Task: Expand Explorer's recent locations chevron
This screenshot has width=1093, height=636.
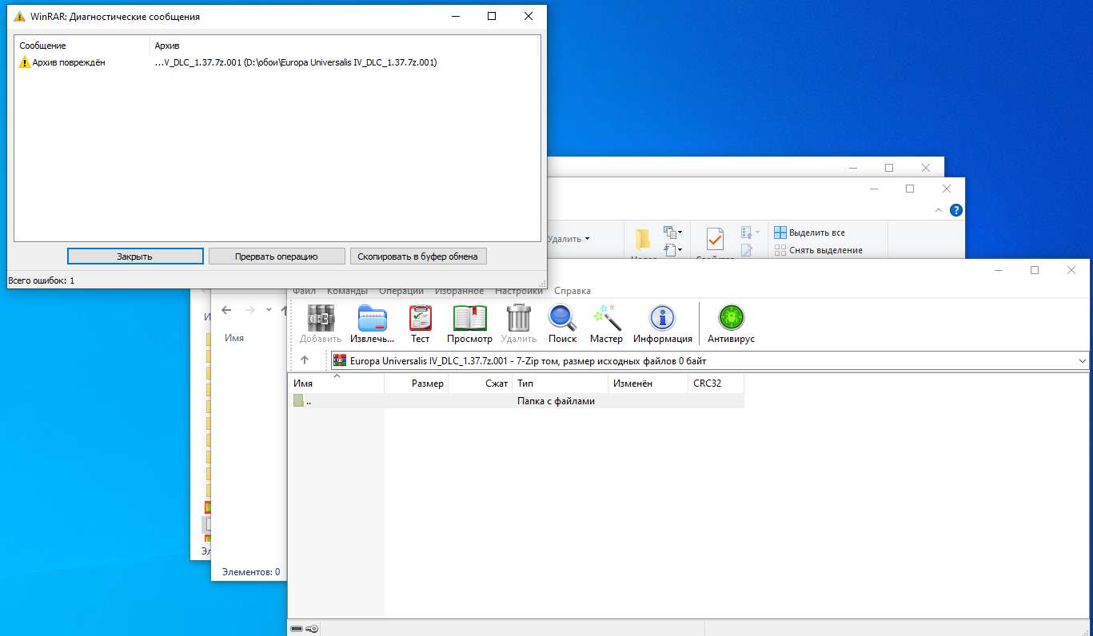Action: [270, 310]
